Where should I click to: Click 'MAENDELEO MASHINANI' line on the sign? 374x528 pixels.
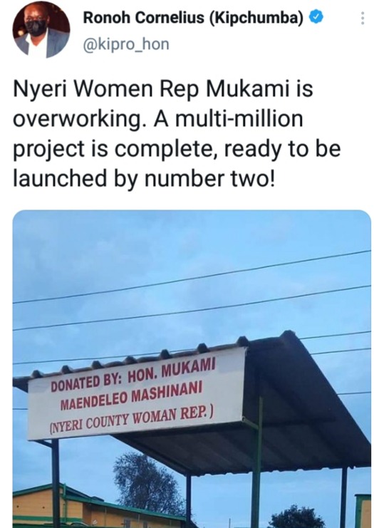point(132,396)
